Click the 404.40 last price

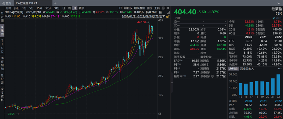[x=185, y=12]
